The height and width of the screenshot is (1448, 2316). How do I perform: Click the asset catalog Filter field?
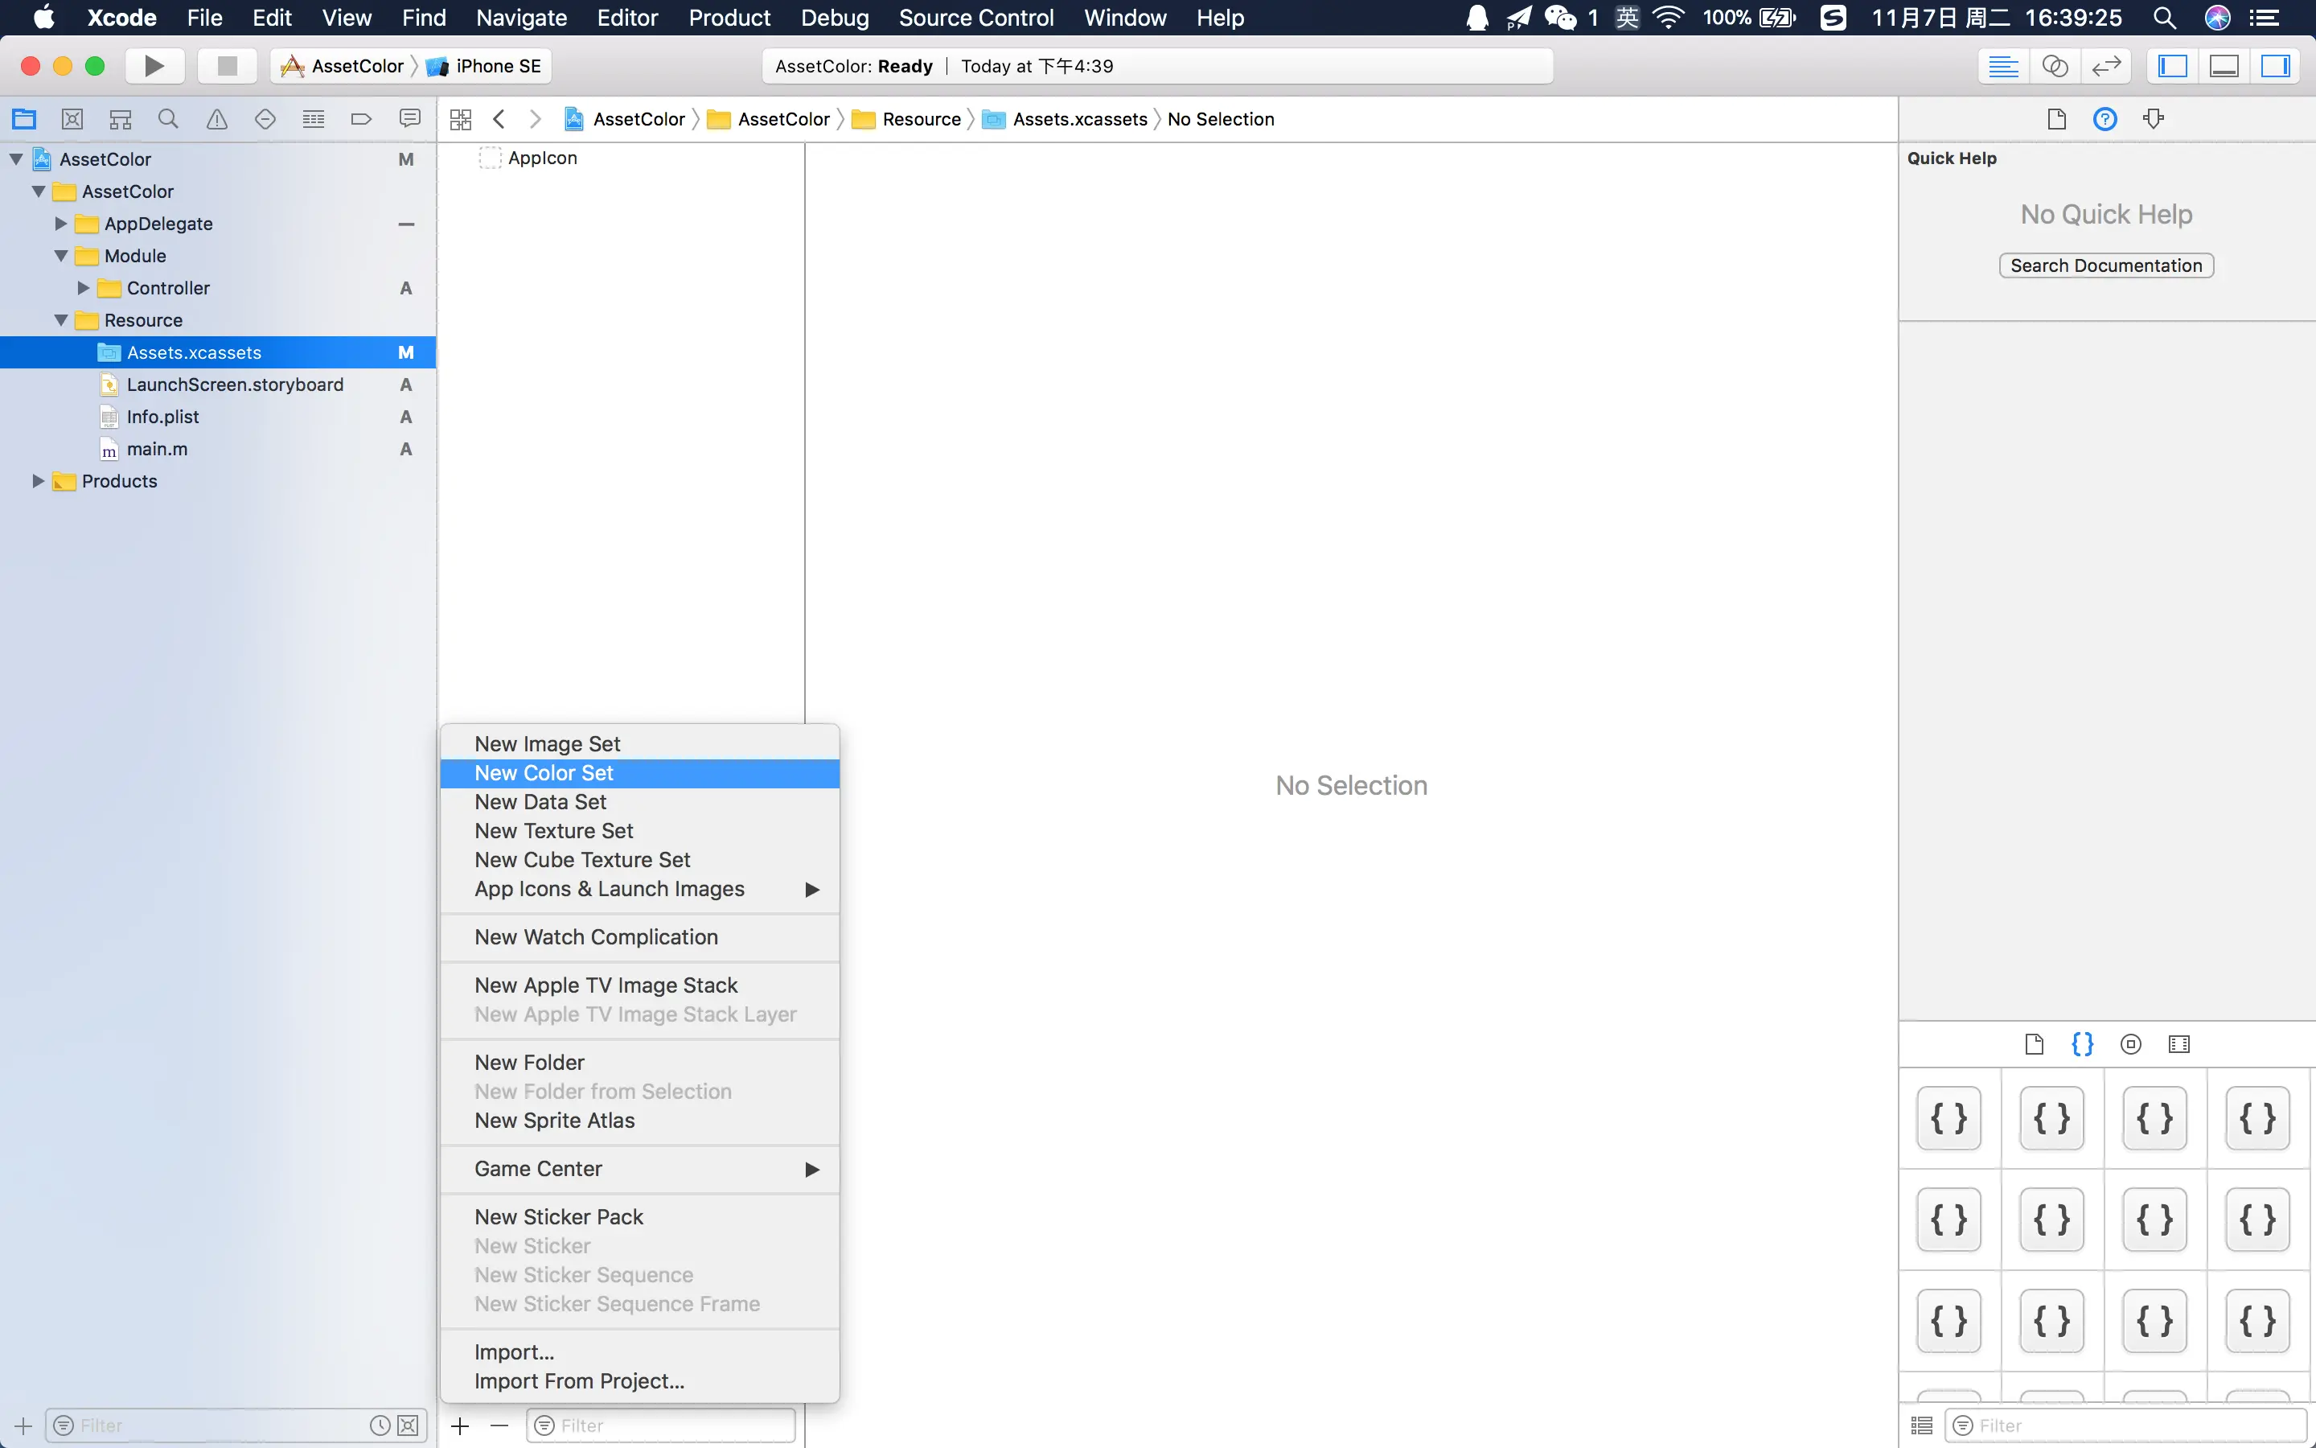[x=670, y=1425]
